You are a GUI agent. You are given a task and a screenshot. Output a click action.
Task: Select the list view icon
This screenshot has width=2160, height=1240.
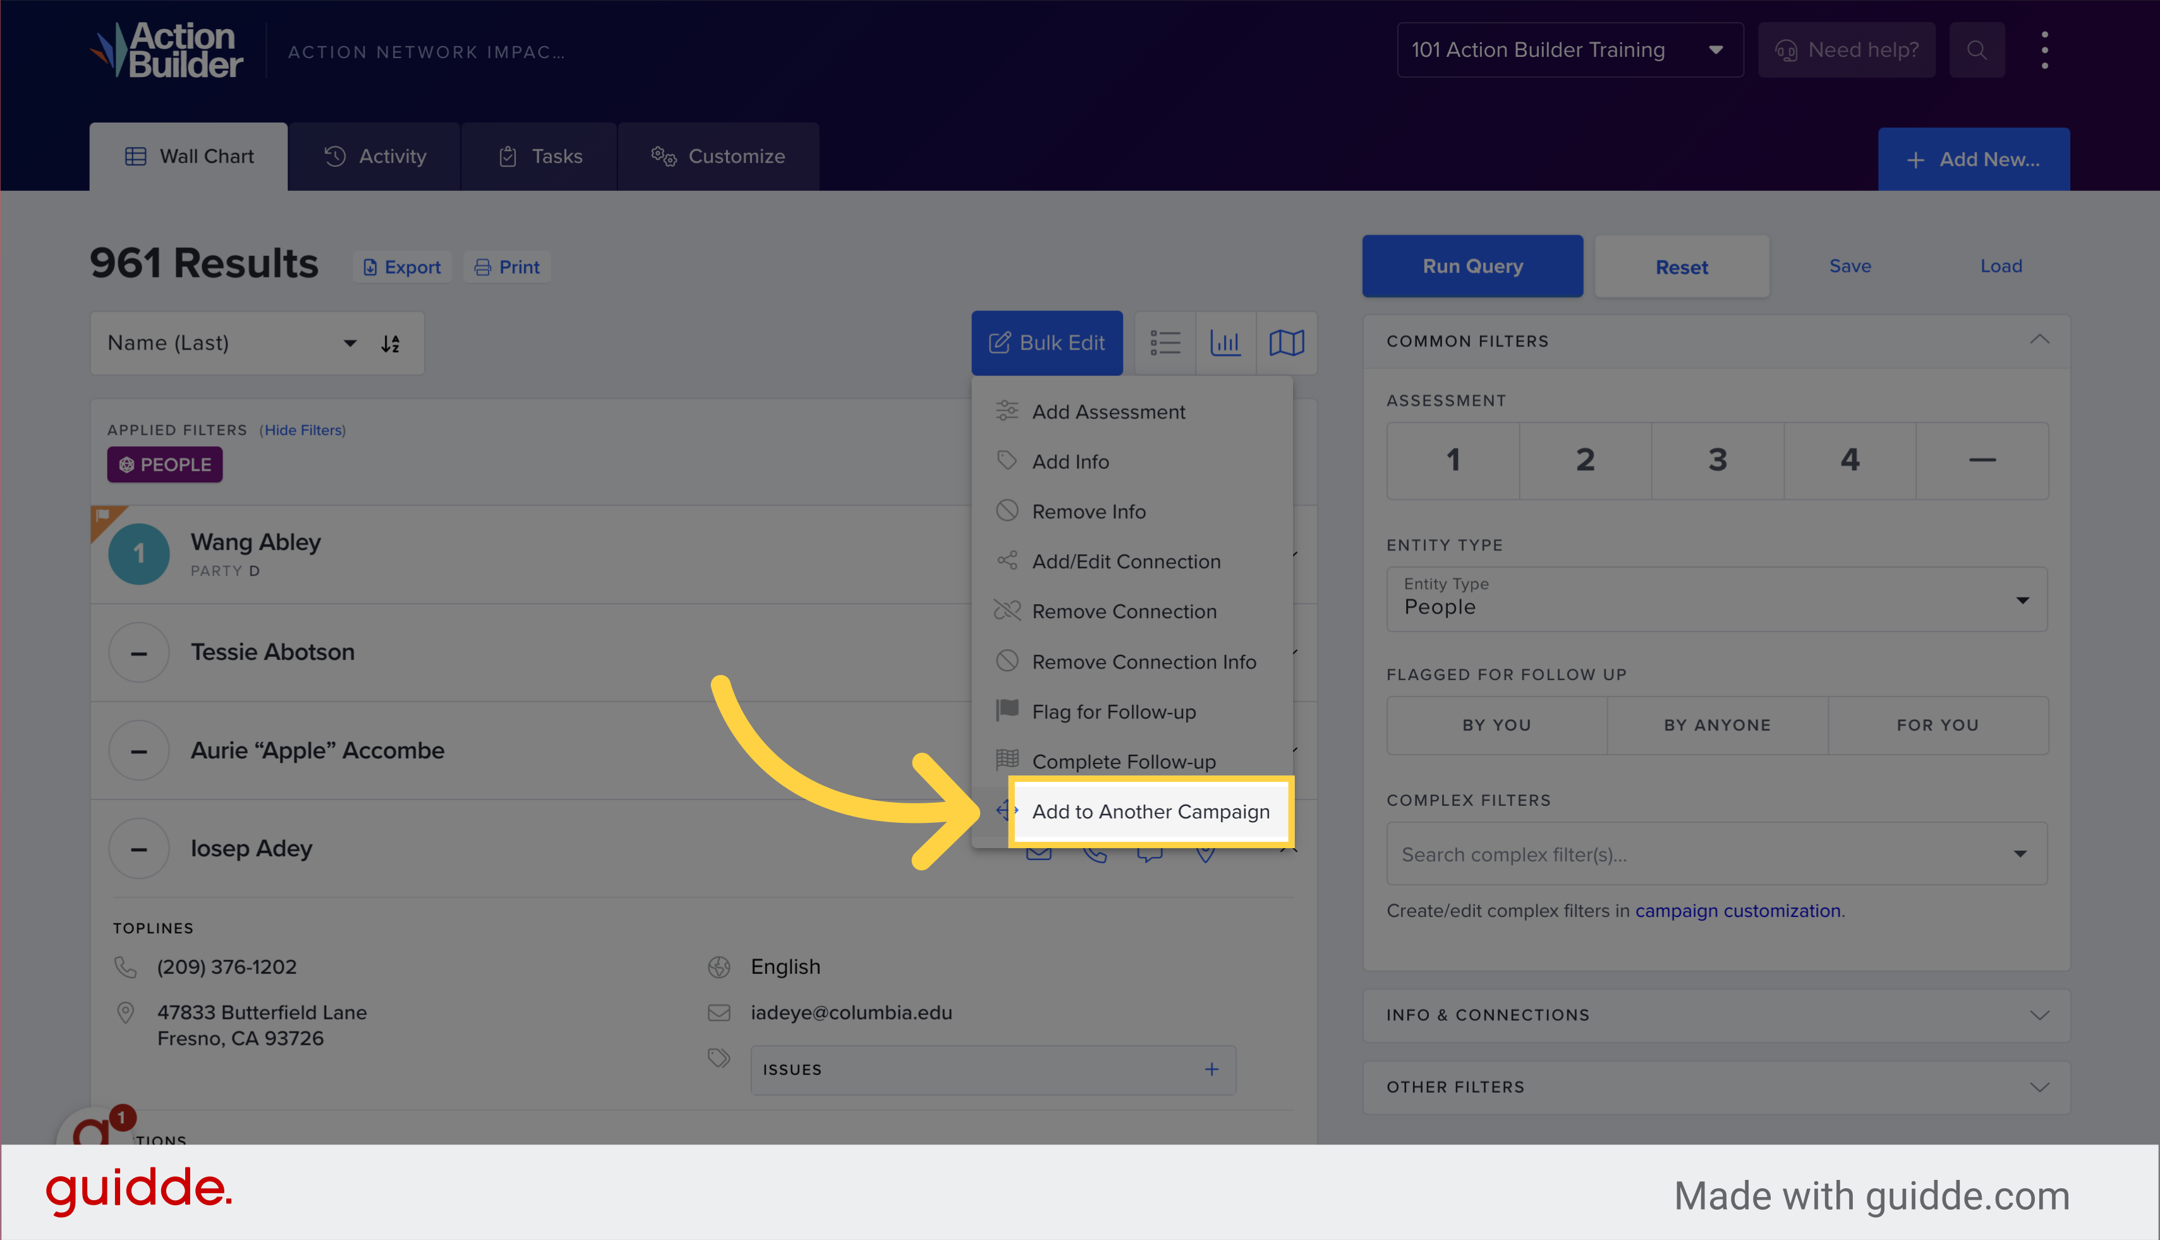click(x=1165, y=343)
